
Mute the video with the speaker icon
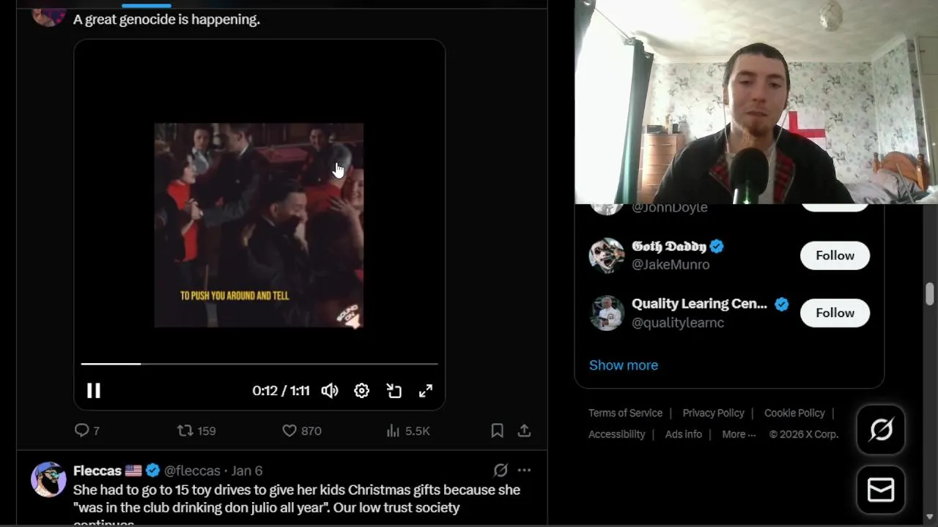coord(330,391)
